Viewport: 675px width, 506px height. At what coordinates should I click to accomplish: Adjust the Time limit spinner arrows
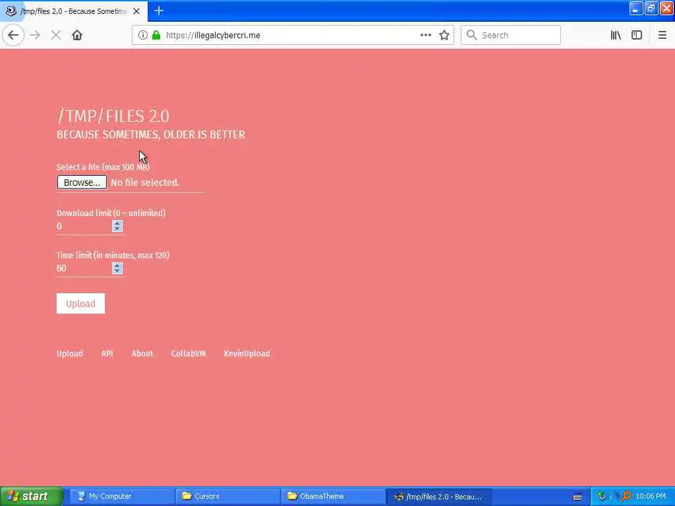pyautogui.click(x=117, y=269)
